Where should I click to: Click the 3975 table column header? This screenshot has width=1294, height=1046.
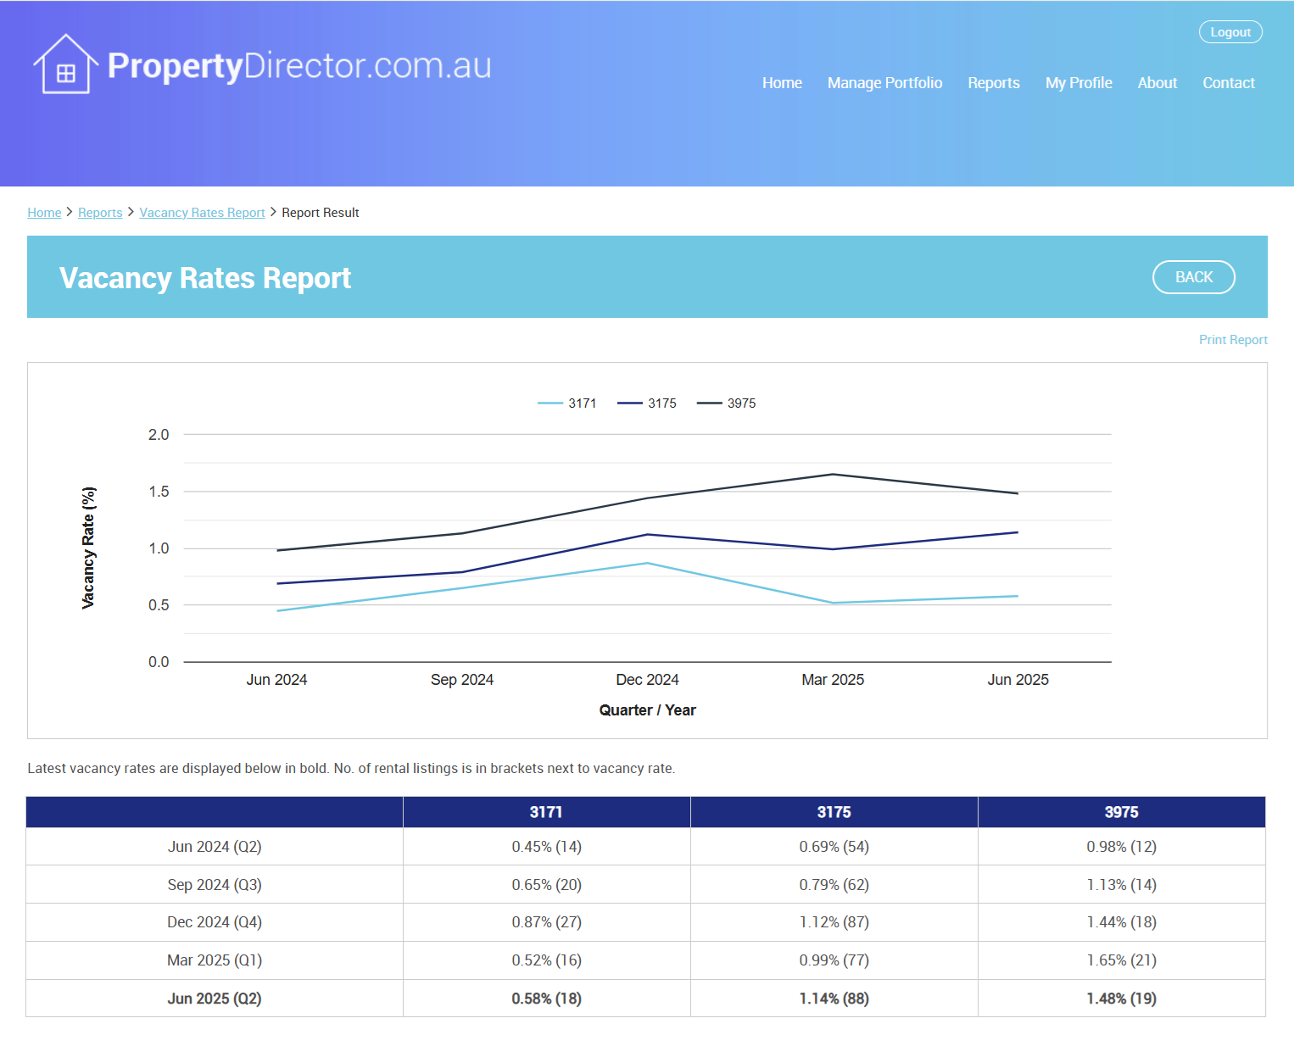tap(1121, 812)
